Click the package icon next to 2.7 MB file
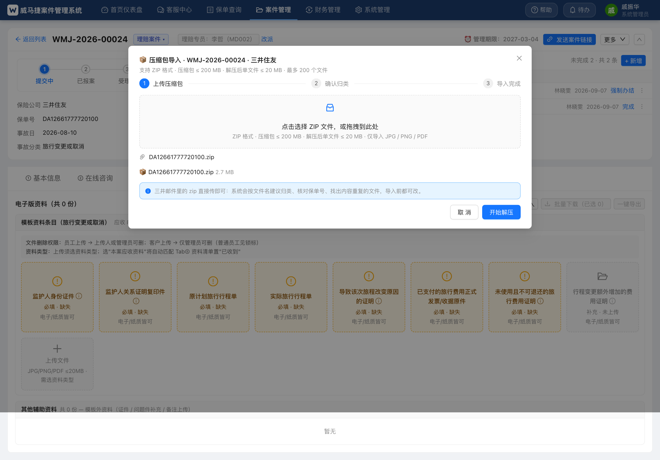Image resolution: width=660 pixels, height=460 pixels. tap(143, 172)
